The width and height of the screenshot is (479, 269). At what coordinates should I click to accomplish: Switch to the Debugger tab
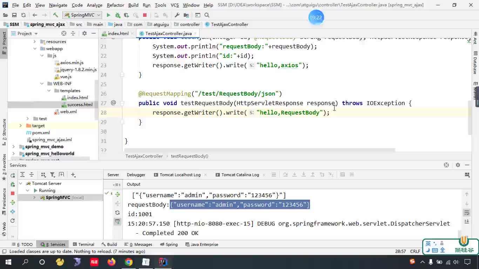click(136, 175)
